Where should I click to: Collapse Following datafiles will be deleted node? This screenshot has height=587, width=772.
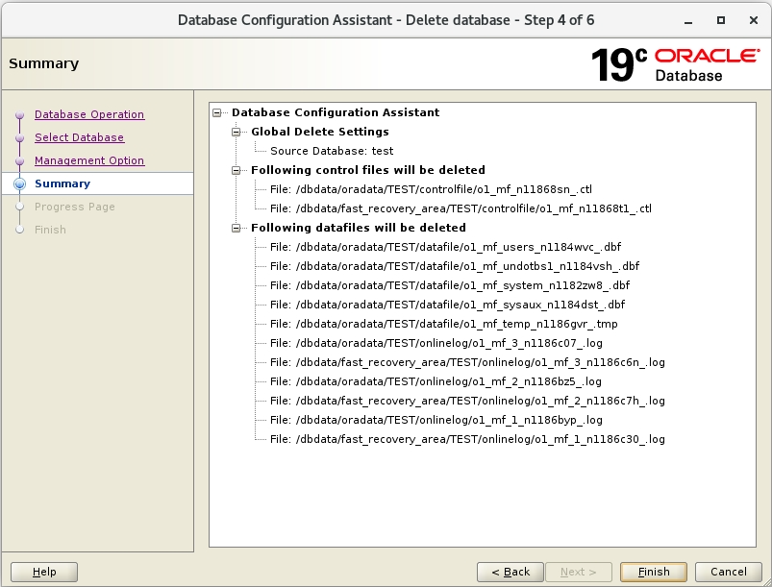tap(237, 228)
